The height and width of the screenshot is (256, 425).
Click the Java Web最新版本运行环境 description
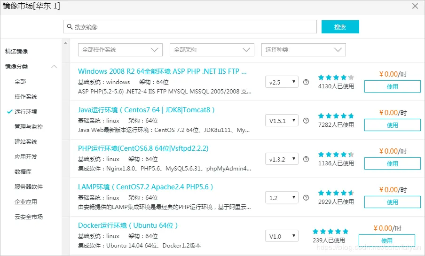pyautogui.click(x=164, y=130)
